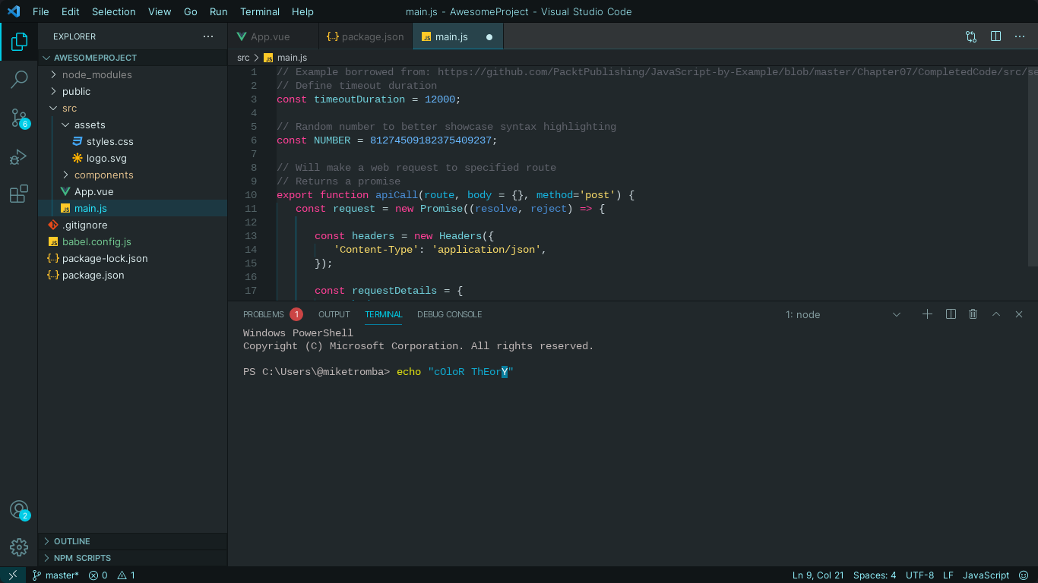Switch to the package.json editor tab
Image resolution: width=1038 pixels, height=583 pixels.
click(366, 36)
